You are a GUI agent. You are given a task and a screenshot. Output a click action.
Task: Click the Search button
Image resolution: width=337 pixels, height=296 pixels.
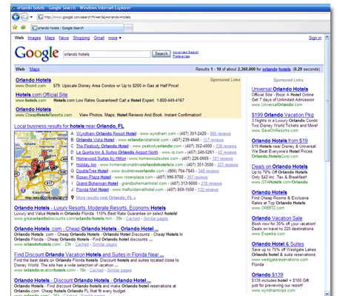click(x=161, y=53)
